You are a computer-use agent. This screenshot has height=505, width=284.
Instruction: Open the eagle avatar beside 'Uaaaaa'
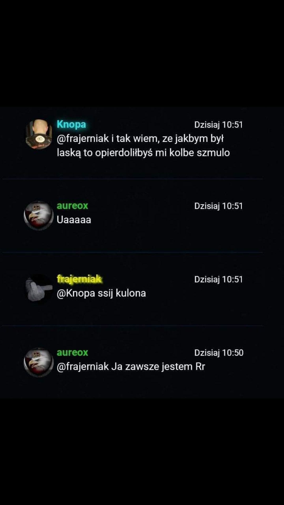tap(39, 215)
